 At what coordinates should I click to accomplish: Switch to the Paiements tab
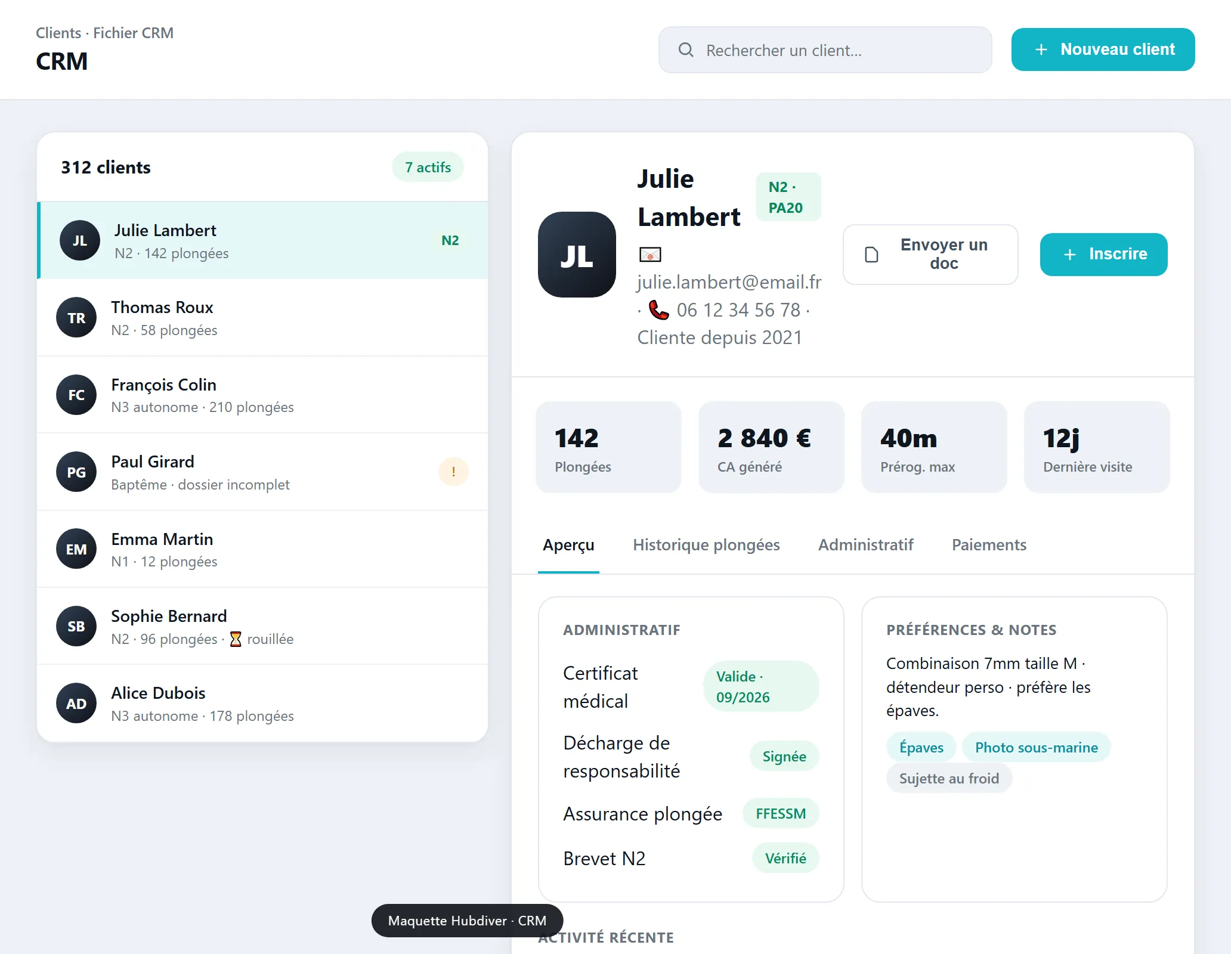(x=989, y=545)
